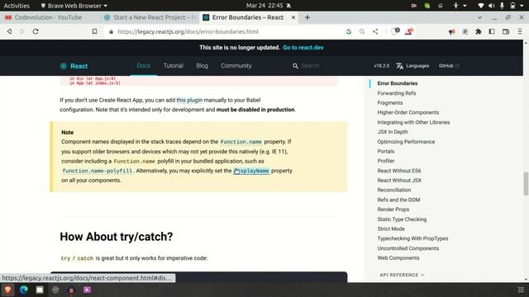Screen dimensions: 529x297
Task: Open the function.name-polyfill link
Action: coord(98,171)
